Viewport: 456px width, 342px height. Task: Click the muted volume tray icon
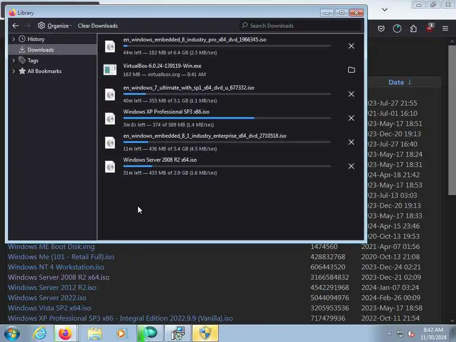coord(411,334)
